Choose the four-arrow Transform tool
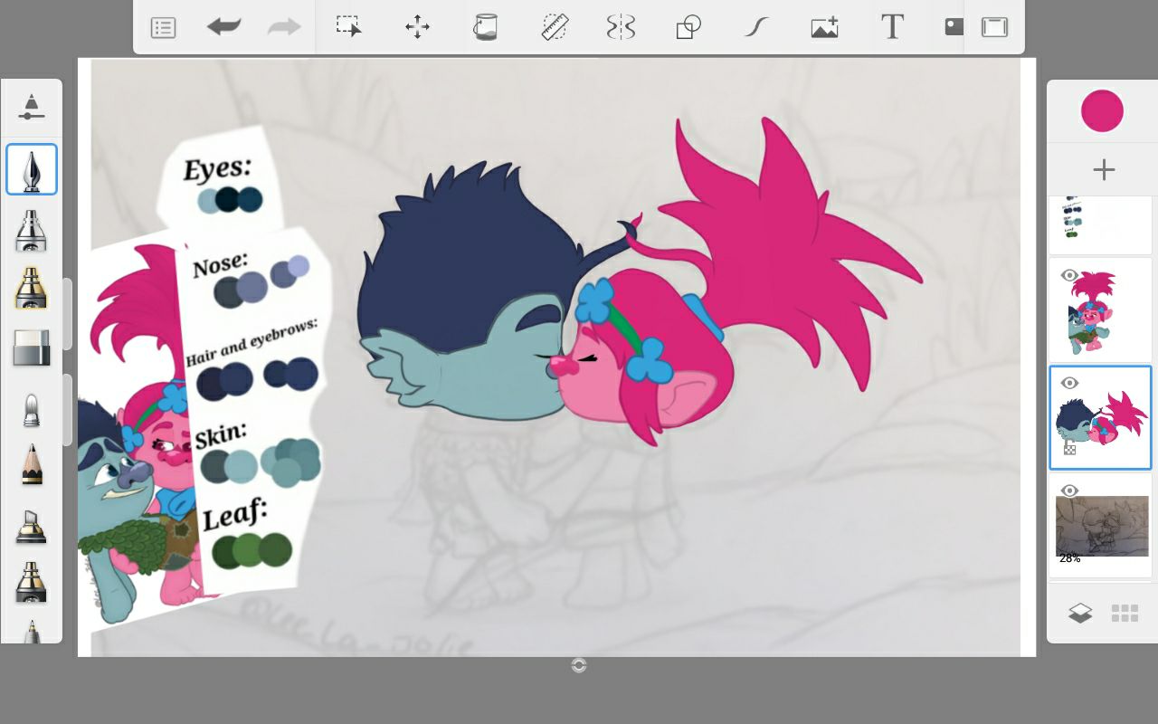This screenshot has height=724, width=1158. coord(417,27)
